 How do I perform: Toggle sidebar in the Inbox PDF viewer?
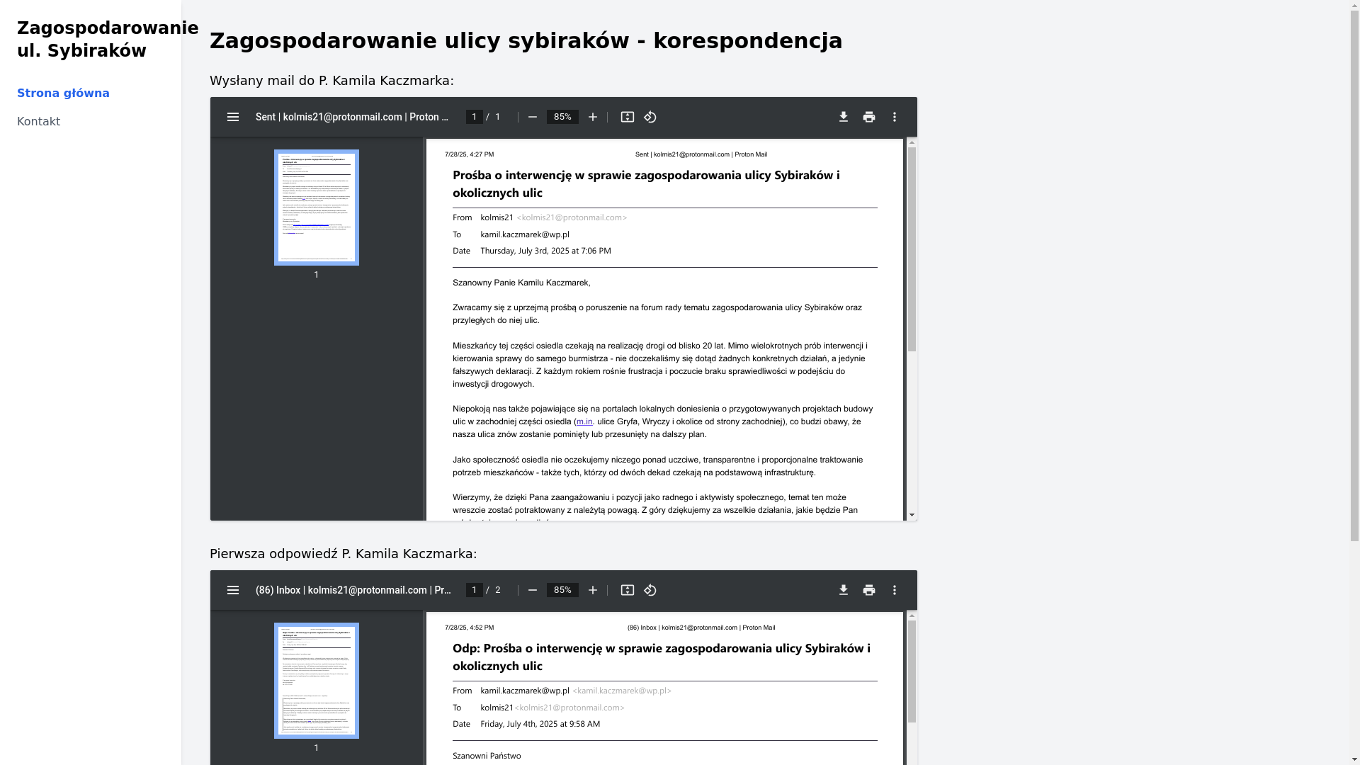pos(233,590)
